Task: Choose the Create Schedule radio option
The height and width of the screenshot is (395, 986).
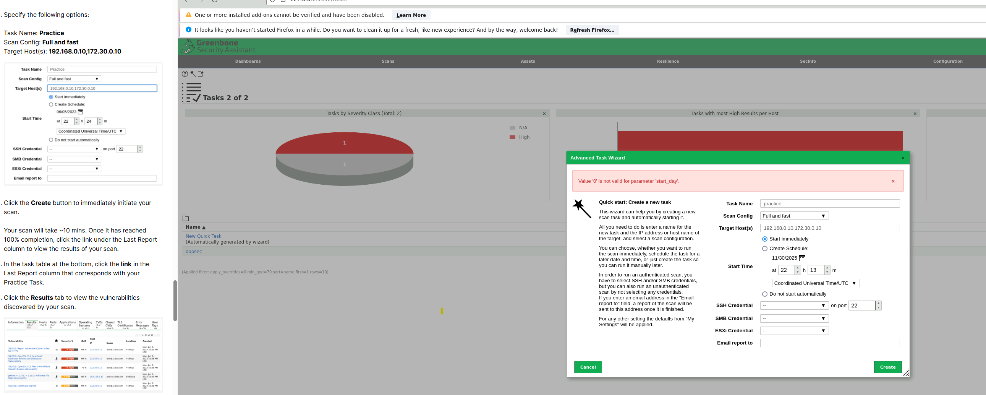Action: [x=764, y=249]
